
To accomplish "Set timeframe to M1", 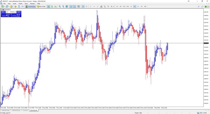I will coord(117,6).
